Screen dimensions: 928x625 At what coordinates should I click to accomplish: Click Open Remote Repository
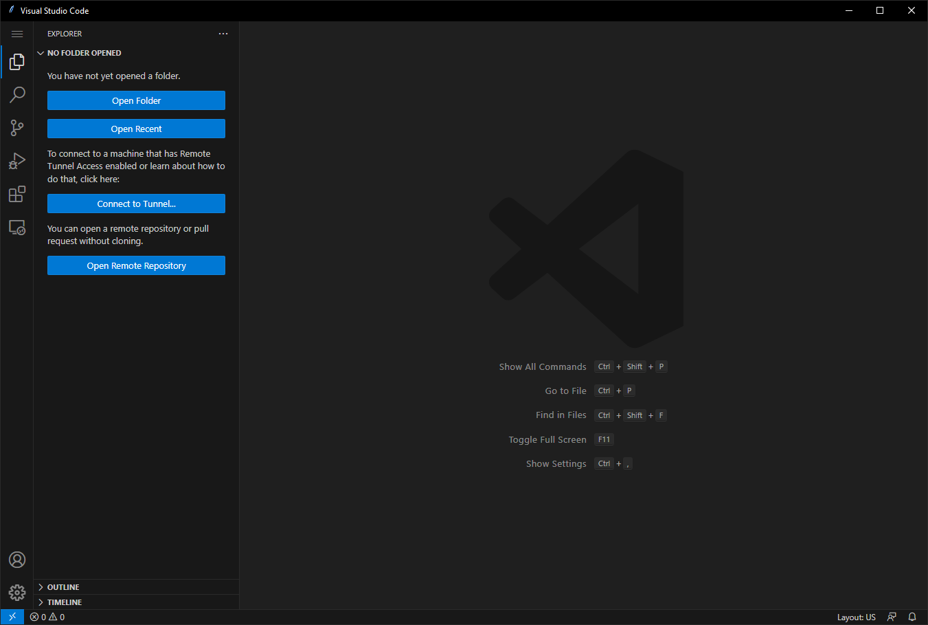136,265
